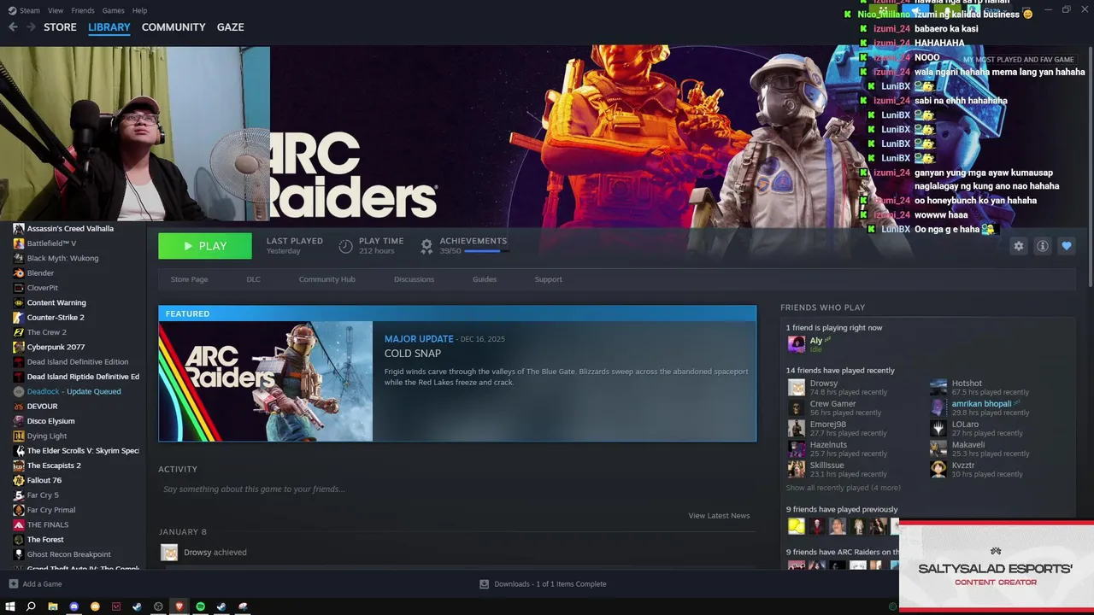Click the Achievements gear badge icon
The width and height of the screenshot is (1094, 615).
[426, 246]
